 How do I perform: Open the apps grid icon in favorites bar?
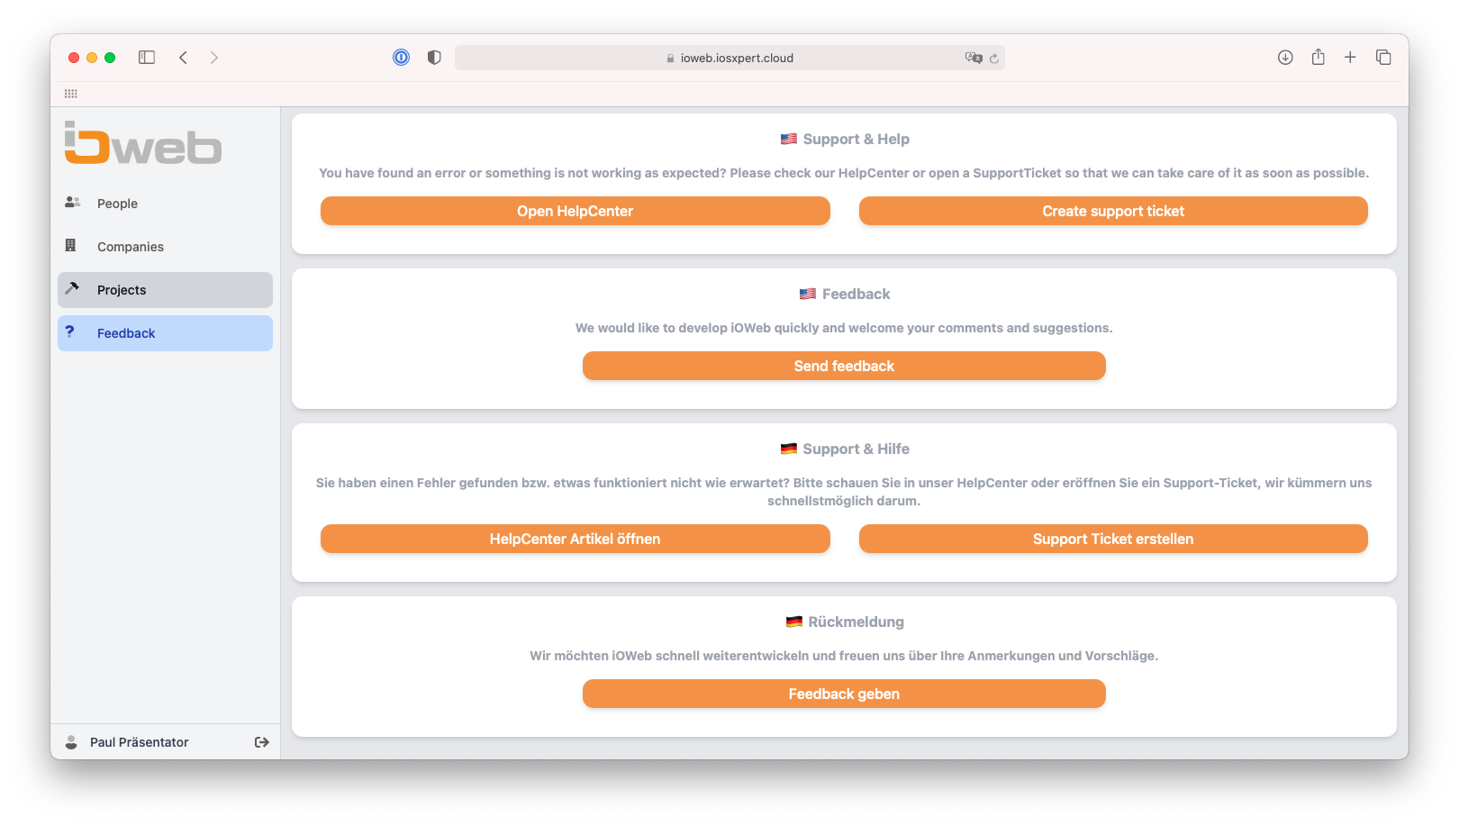point(71,94)
